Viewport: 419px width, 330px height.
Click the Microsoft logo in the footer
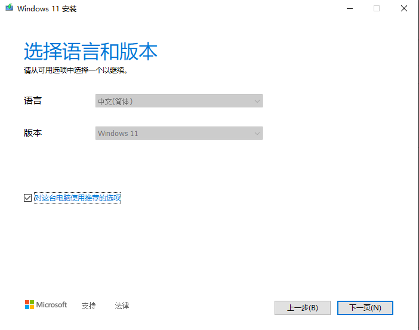(x=46, y=304)
